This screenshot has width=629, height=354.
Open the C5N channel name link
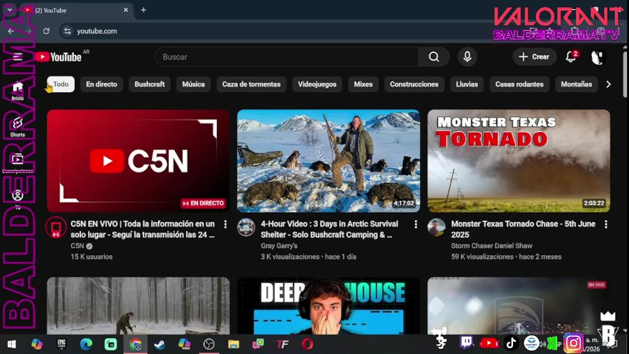[77, 246]
